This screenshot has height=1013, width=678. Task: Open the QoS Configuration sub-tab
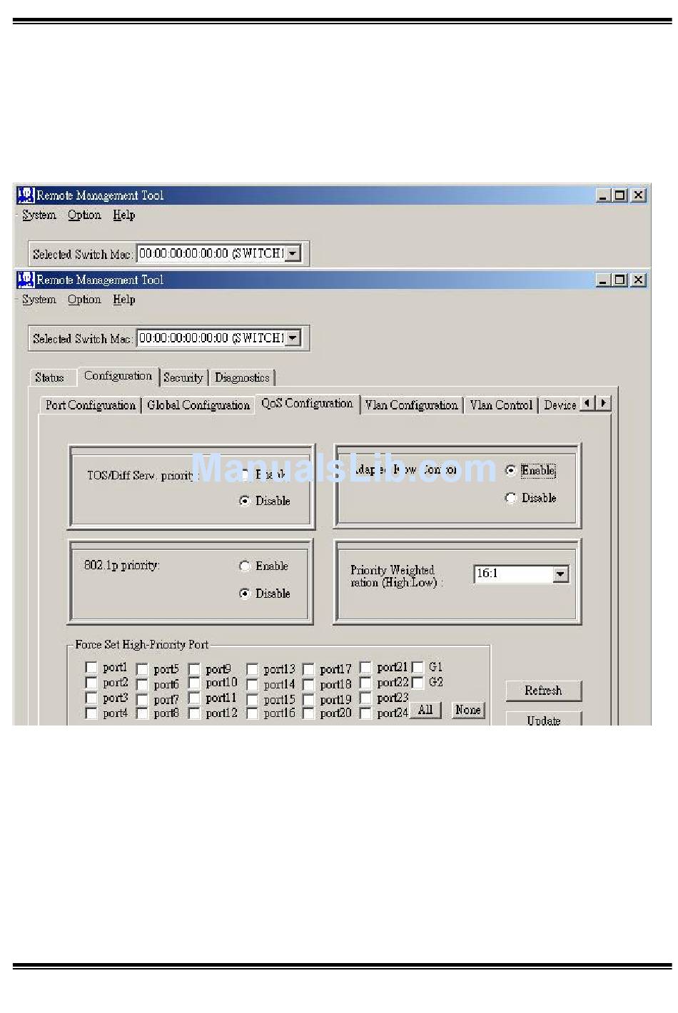(307, 403)
